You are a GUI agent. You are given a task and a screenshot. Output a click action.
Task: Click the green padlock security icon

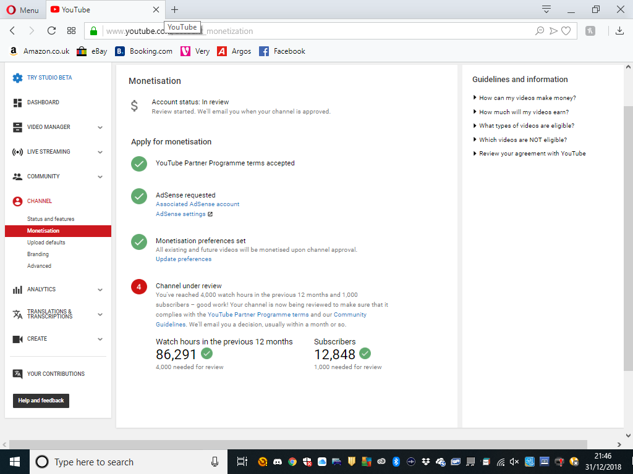(94, 31)
